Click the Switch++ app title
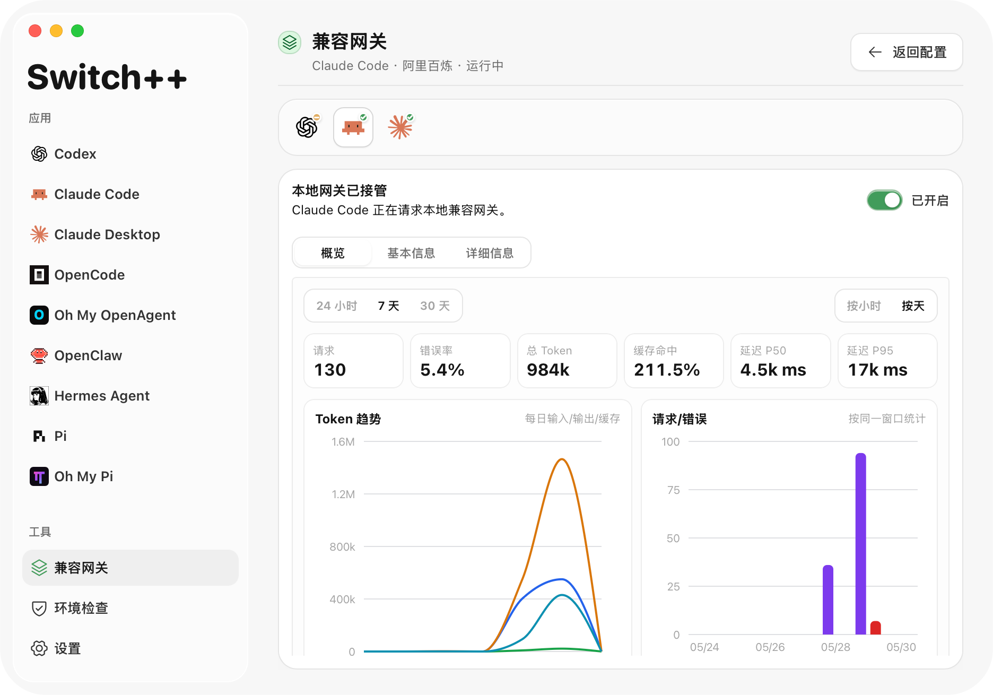 pos(107,77)
